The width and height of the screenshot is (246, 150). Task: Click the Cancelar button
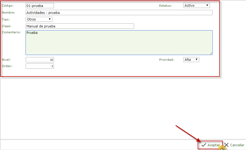(234, 145)
